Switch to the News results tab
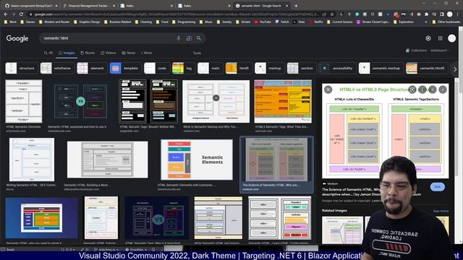Image resolution: width=463 pixels, height=260 pixels. pyautogui.click(x=129, y=53)
